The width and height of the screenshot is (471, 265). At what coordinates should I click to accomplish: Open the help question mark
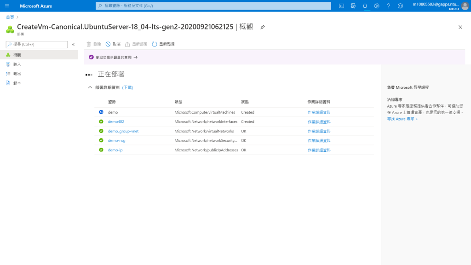coord(388,6)
